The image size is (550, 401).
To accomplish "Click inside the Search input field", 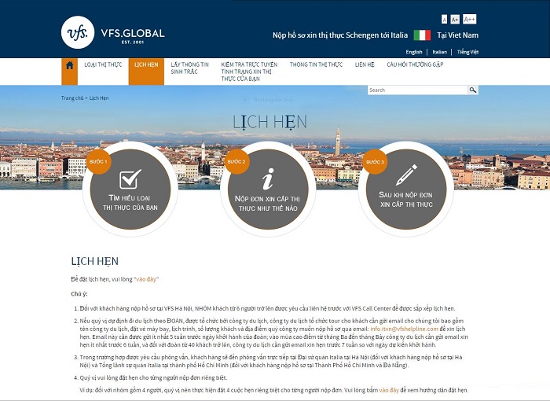I will pos(417,90).
